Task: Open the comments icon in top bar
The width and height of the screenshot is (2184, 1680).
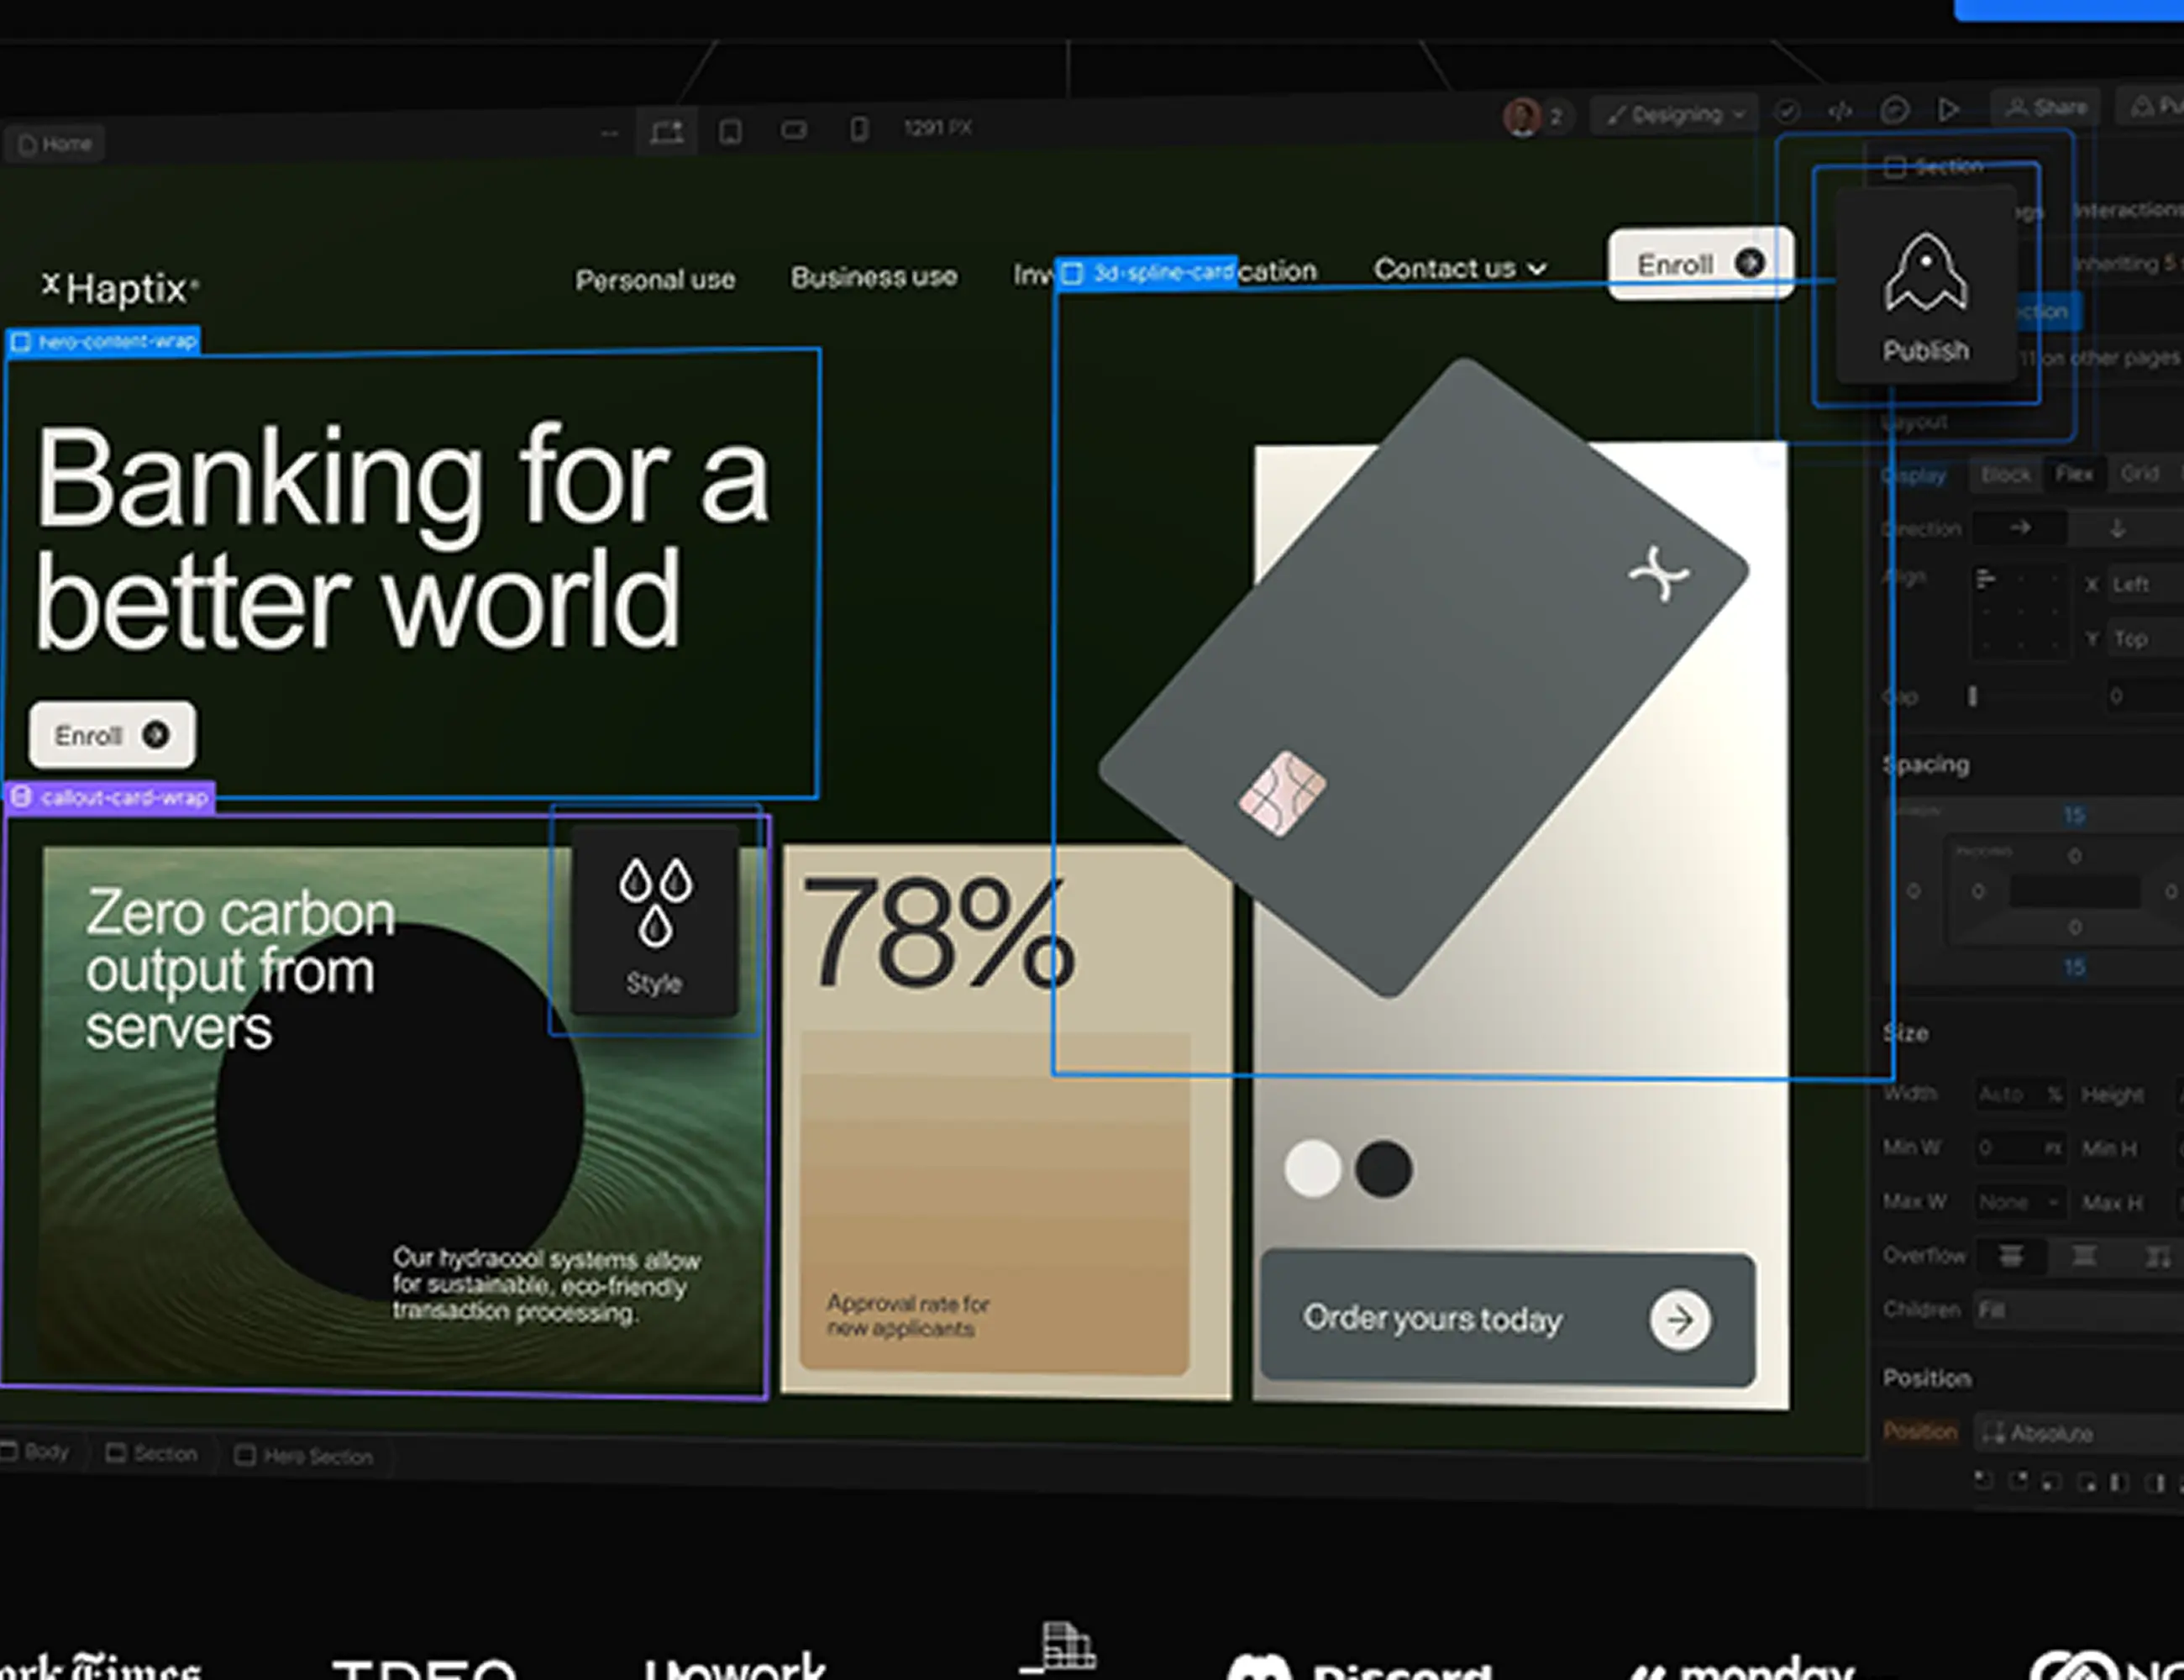Action: (x=1894, y=110)
